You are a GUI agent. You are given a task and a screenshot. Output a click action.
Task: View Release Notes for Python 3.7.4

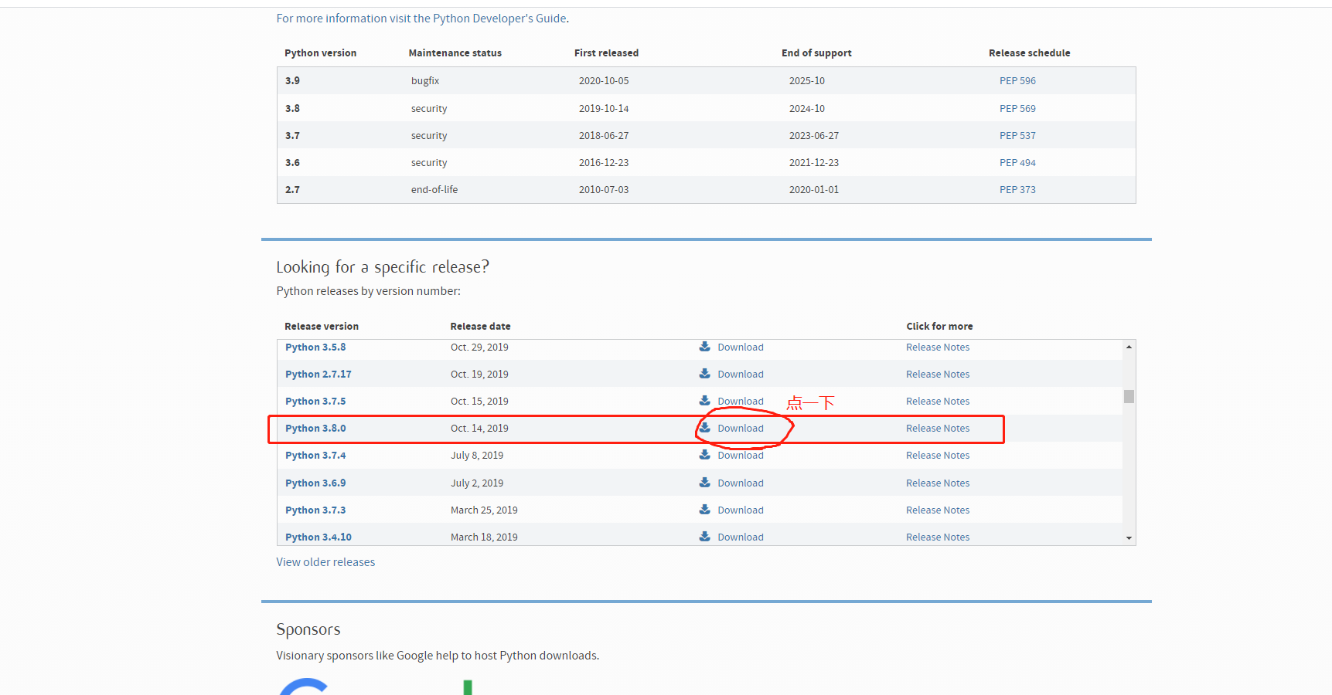938,455
